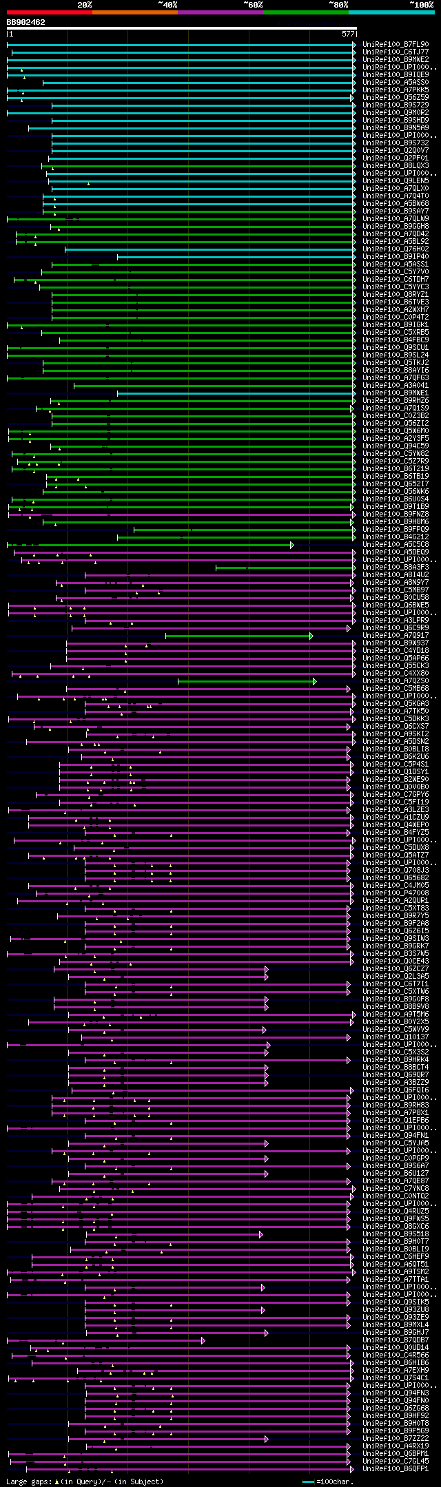Screen dimensions: 441x1487
Task: Click the cyan ~100% identity legend bar
Action: (391, 12)
